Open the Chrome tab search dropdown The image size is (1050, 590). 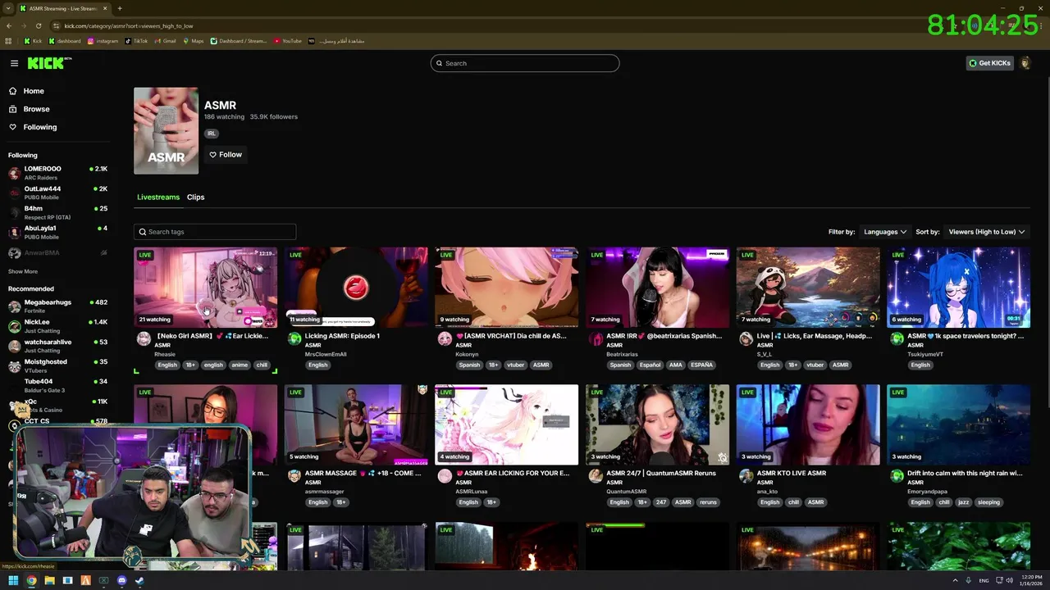[x=7, y=8]
